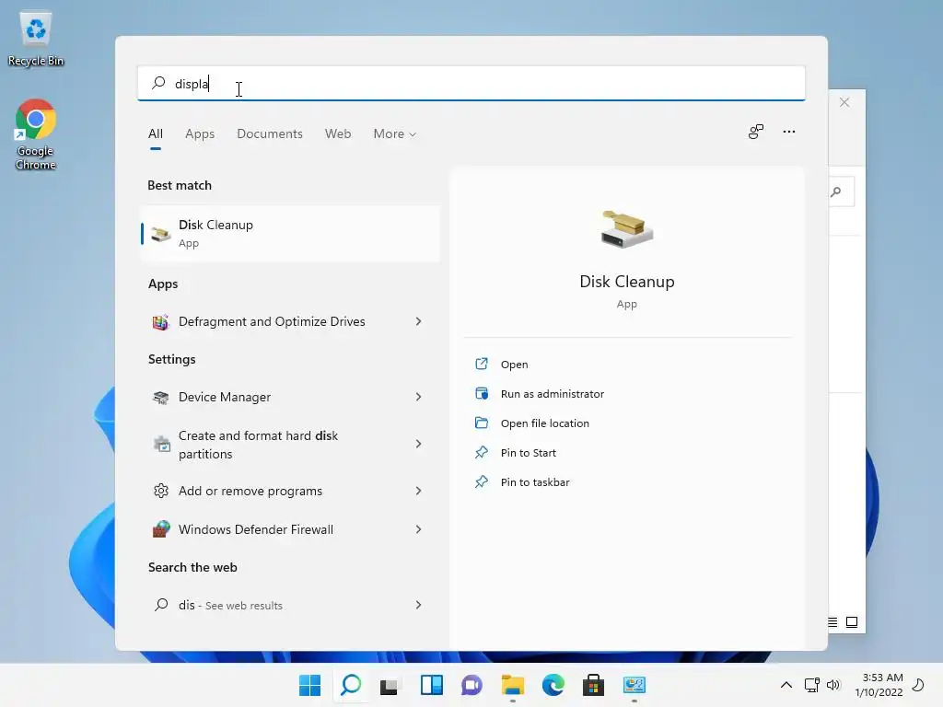Expand the 'dis' web results chevron
The image size is (943, 707).
pos(419,605)
